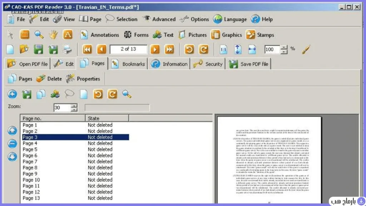Open the Forms toolbar group
The height and width of the screenshot is (206, 366).
[x=136, y=35]
